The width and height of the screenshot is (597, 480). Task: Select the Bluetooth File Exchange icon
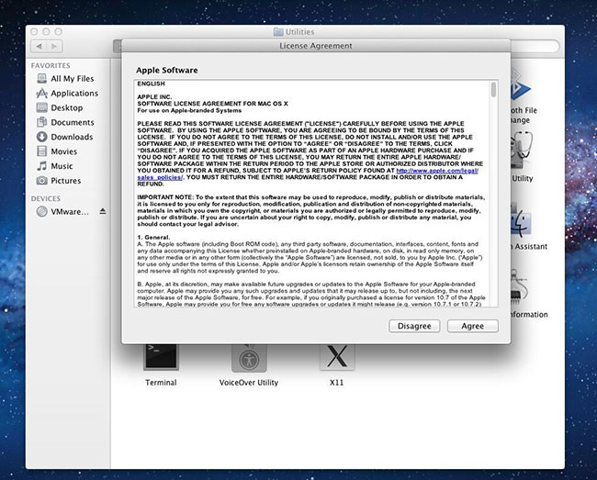click(520, 86)
